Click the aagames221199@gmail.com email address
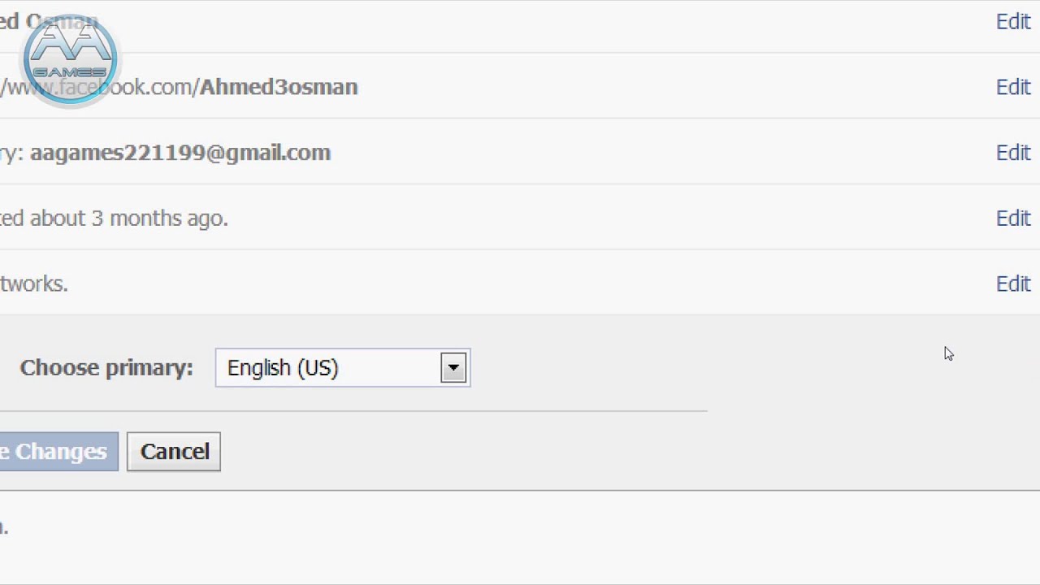The height and width of the screenshot is (585, 1040). click(x=180, y=153)
